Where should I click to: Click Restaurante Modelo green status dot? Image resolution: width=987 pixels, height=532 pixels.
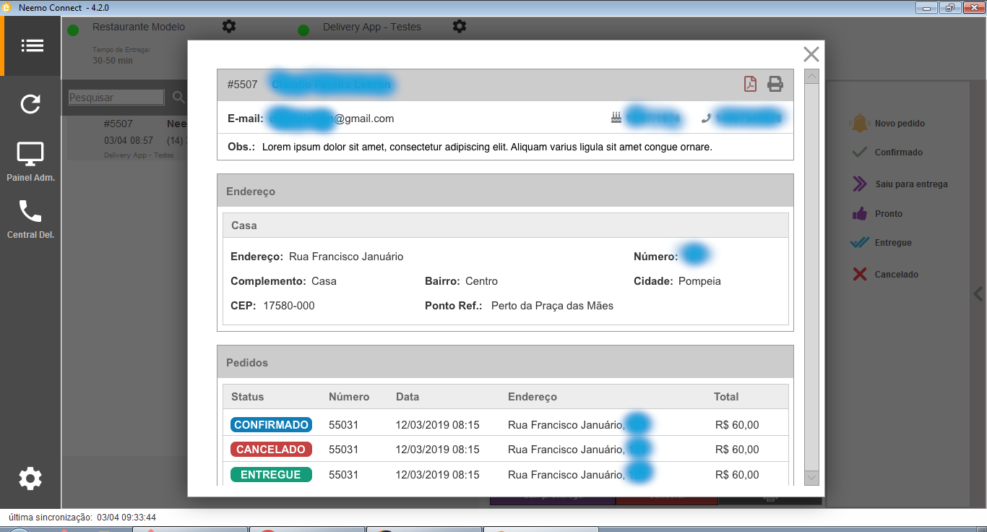[73, 30]
